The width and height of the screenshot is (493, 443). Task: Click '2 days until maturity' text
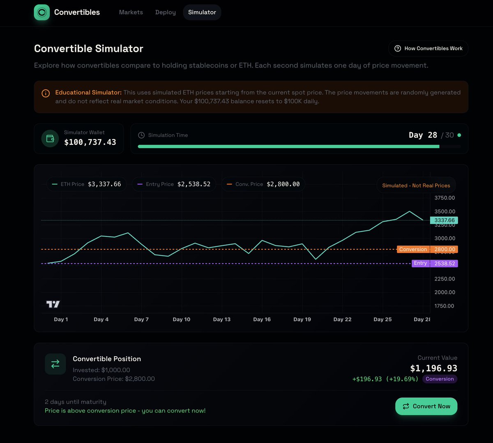click(x=76, y=402)
